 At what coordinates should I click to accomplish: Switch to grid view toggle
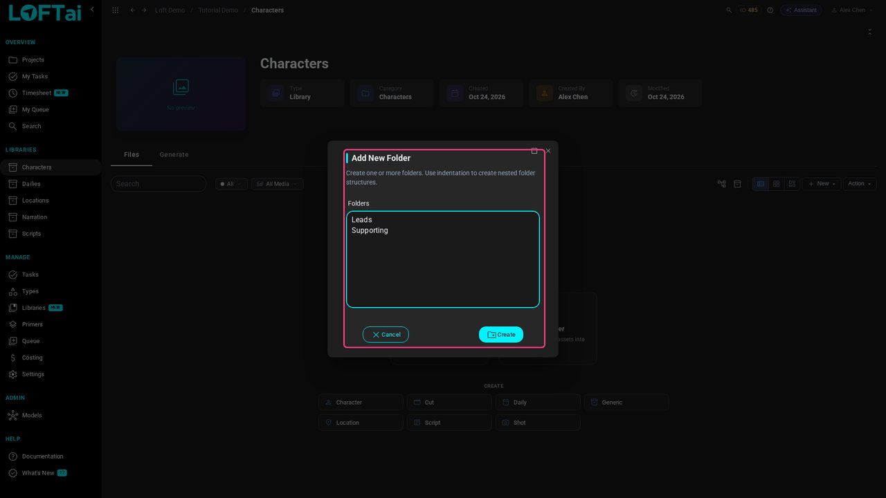(777, 184)
